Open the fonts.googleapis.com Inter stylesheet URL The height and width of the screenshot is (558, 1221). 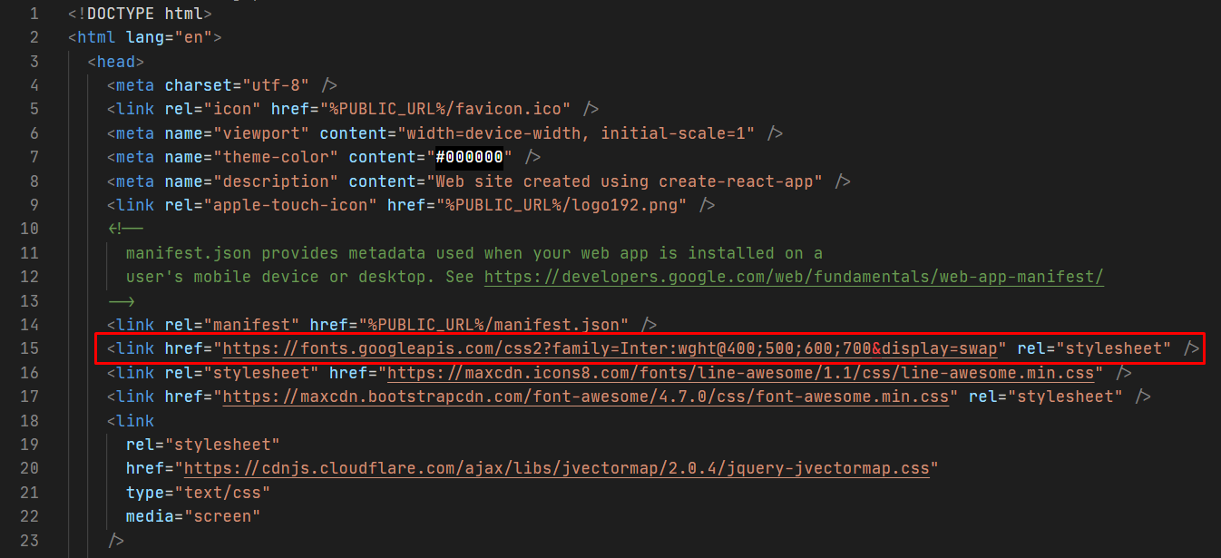point(610,348)
